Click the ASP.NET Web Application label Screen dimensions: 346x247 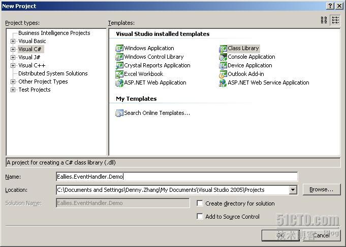(x=155, y=83)
